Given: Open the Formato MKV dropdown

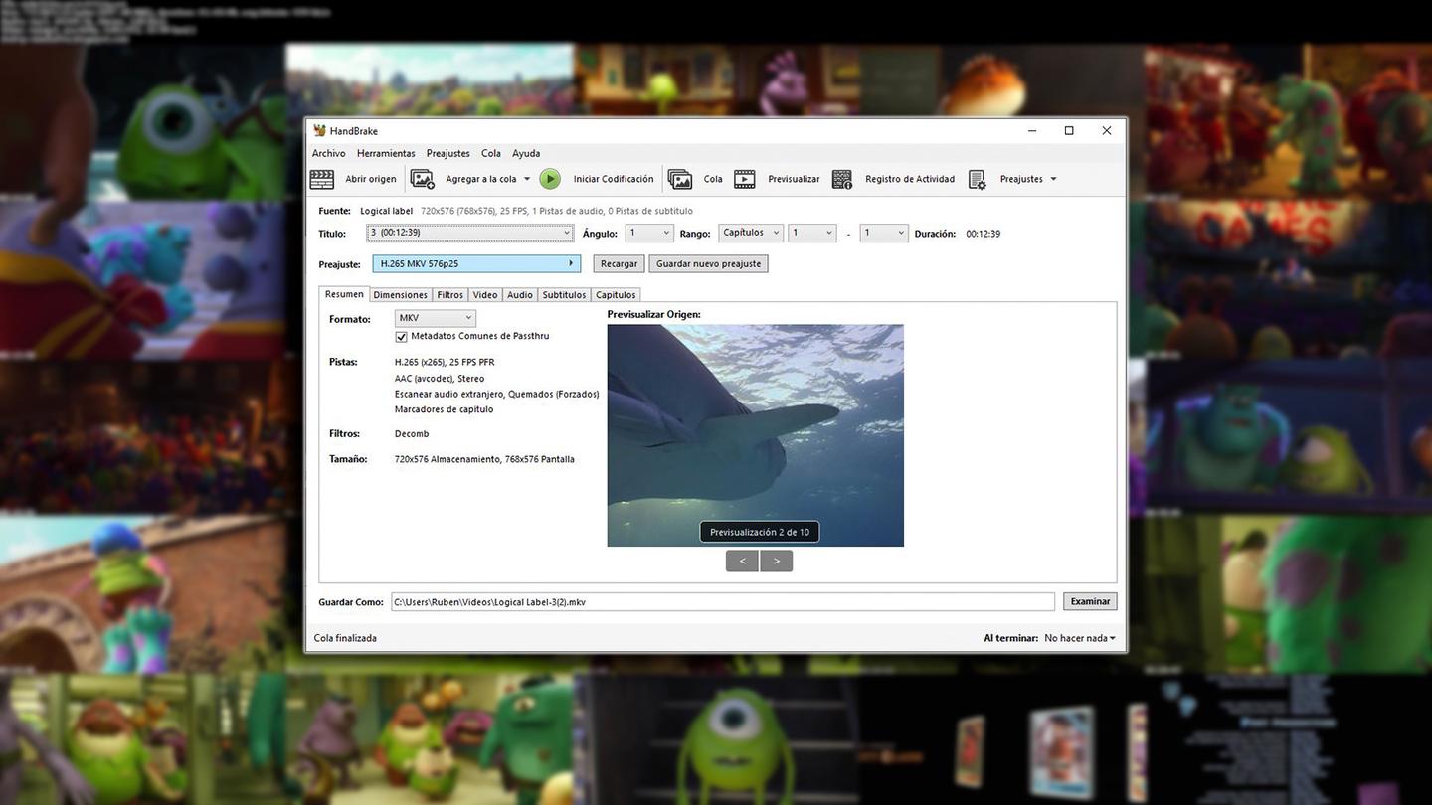Looking at the screenshot, I should (x=436, y=318).
